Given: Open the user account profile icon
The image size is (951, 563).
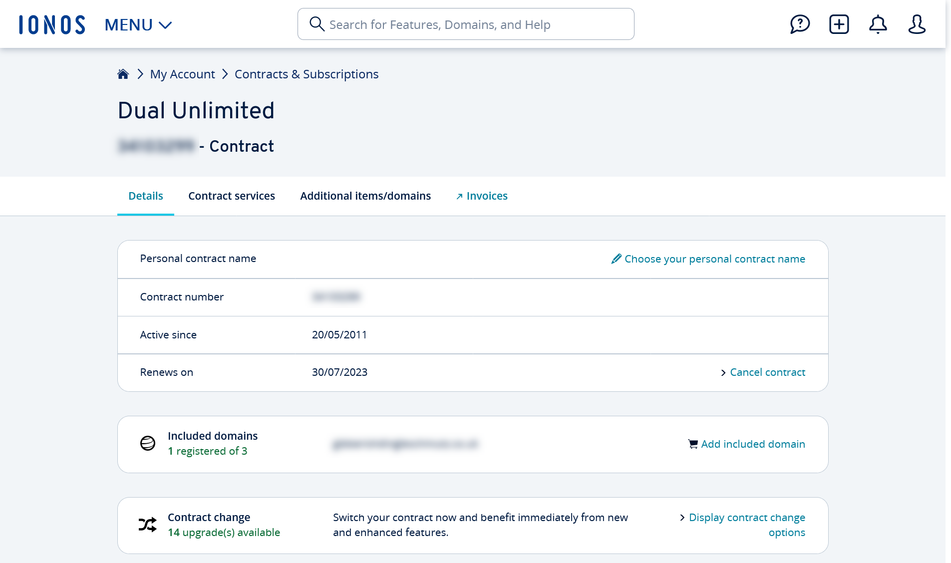Looking at the screenshot, I should pyautogui.click(x=917, y=24).
